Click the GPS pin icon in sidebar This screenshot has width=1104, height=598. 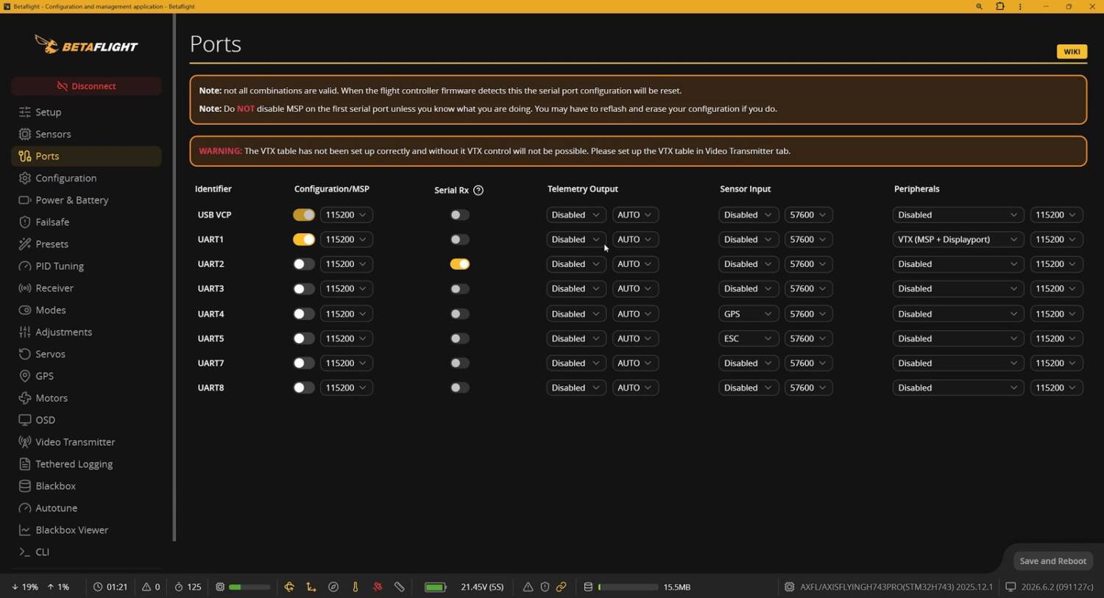(25, 376)
